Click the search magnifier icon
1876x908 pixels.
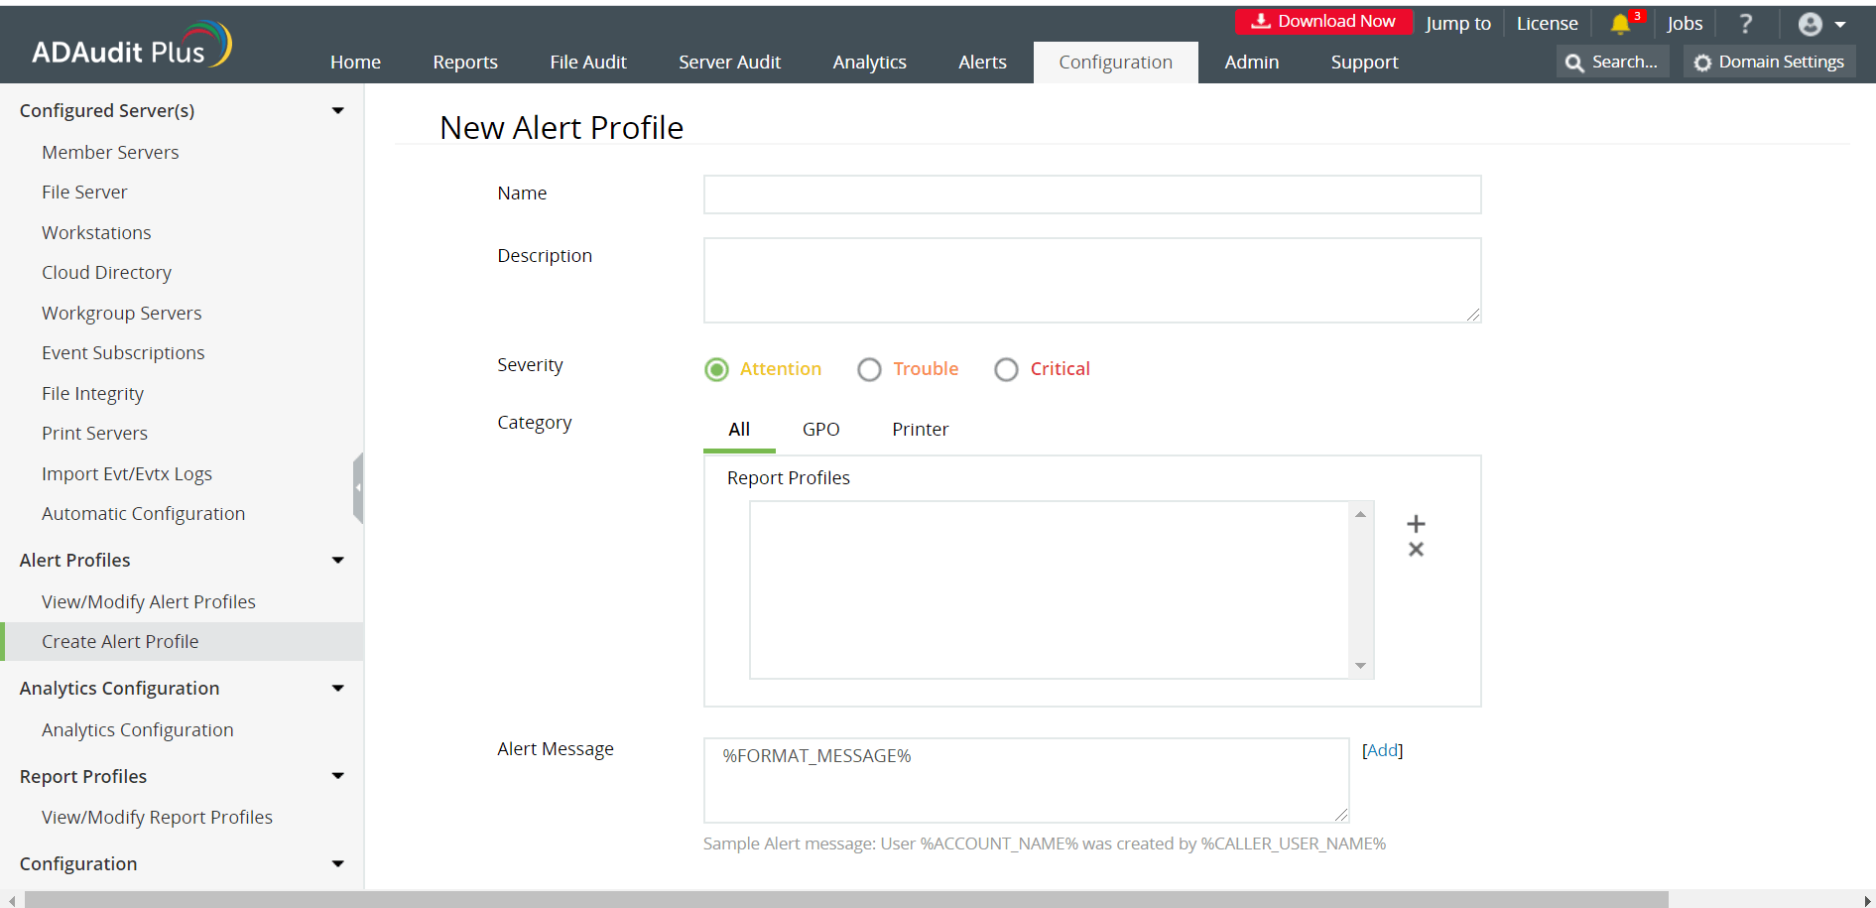[x=1576, y=62]
